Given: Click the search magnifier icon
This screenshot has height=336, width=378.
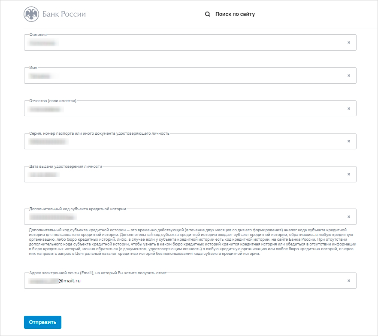Looking at the screenshot, I should [208, 14].
